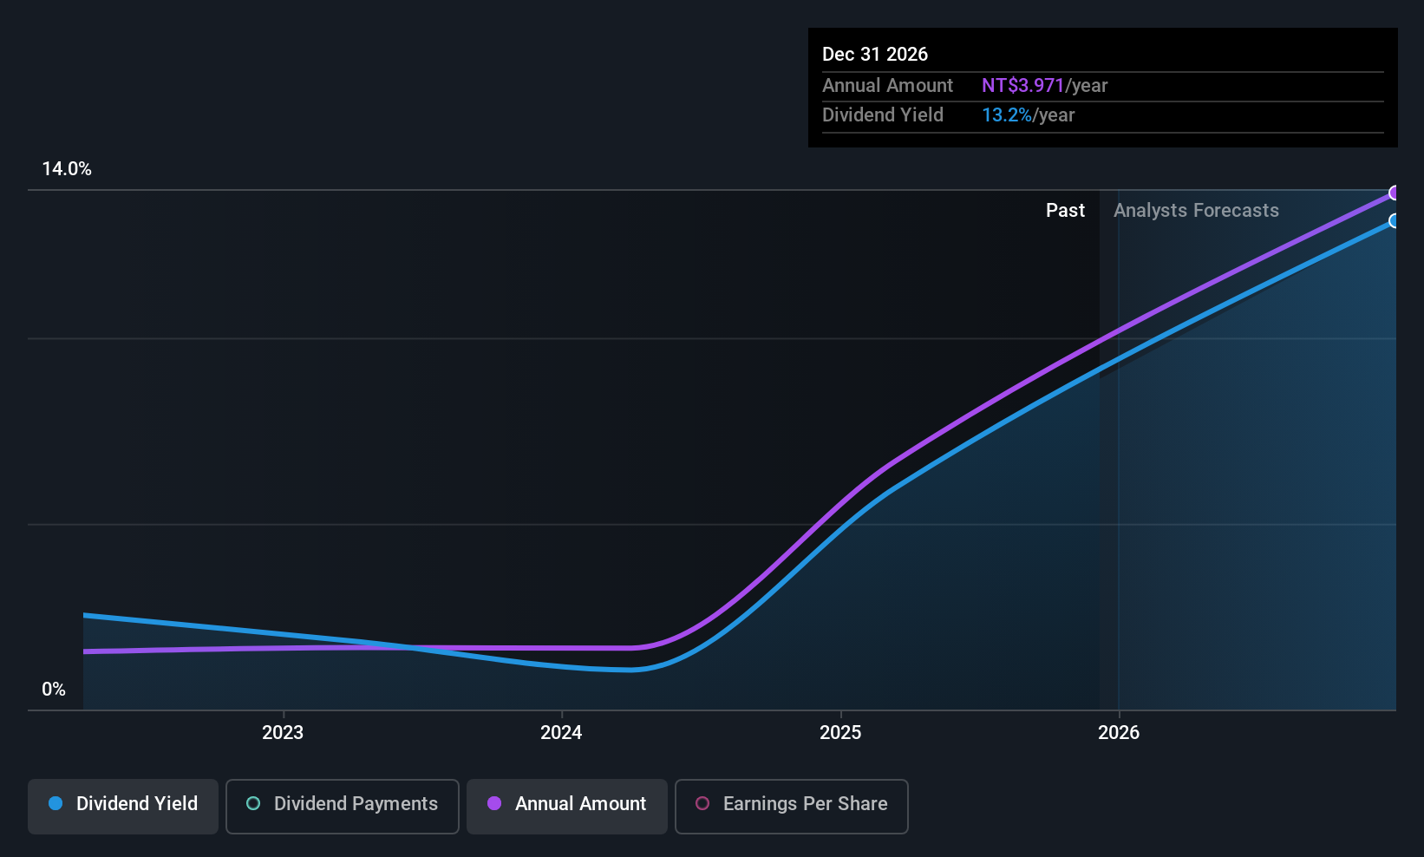Click the purple NT$3.971 tooltip value
Viewport: 1424px width, 857px height.
[1022, 85]
